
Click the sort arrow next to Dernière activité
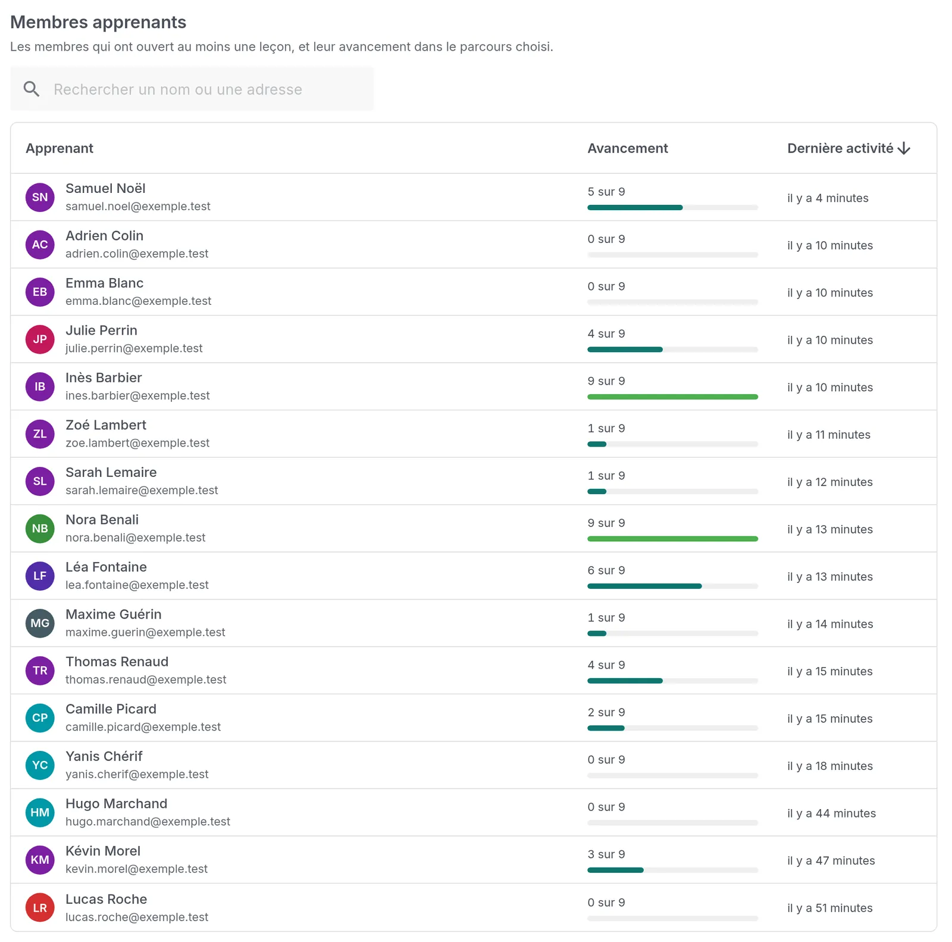point(904,148)
